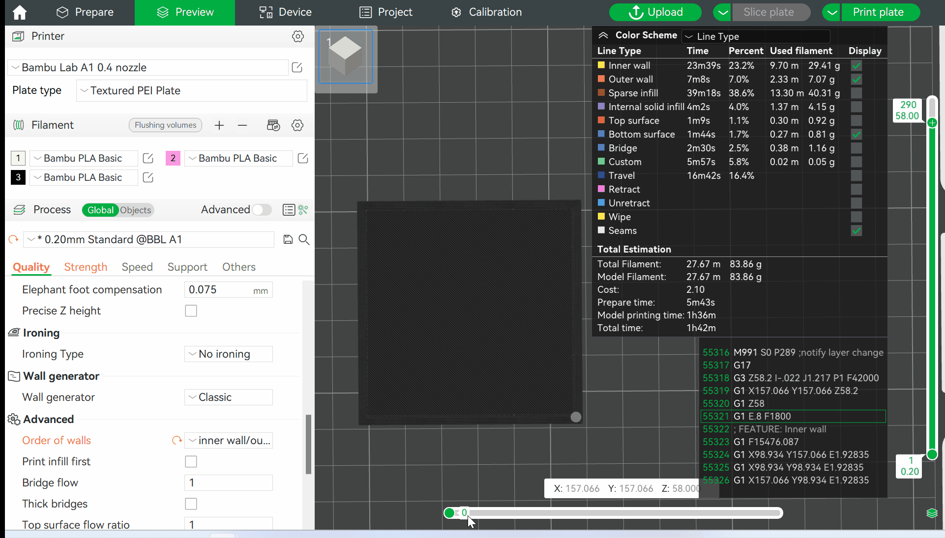Hide Seams in preview
This screenshot has width=945, height=538.
856,230
